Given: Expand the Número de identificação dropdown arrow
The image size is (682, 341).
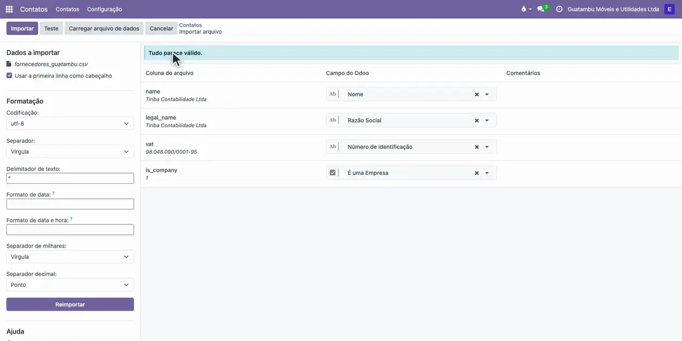Looking at the screenshot, I should tap(487, 147).
